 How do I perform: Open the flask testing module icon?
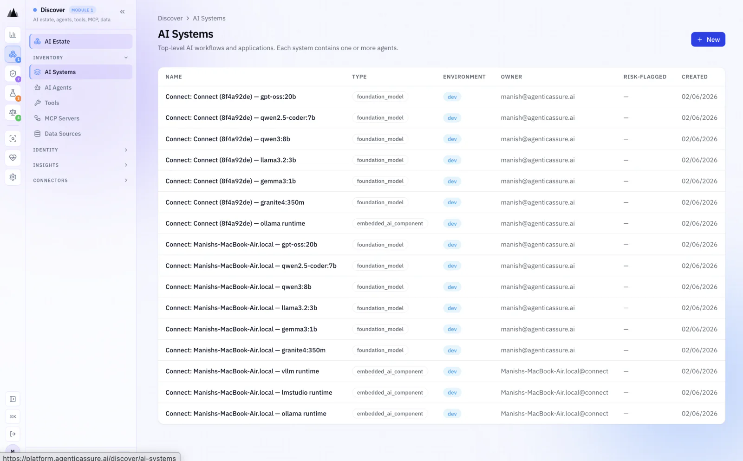tap(13, 93)
